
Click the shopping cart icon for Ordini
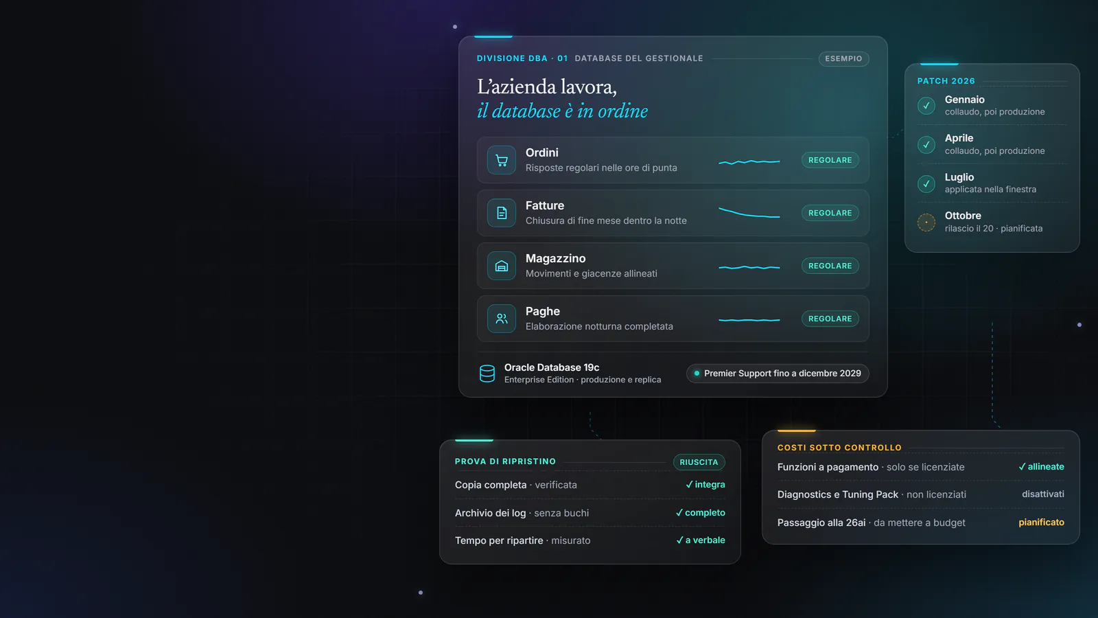point(502,160)
